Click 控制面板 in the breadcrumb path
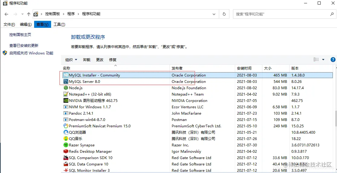 (53, 14)
